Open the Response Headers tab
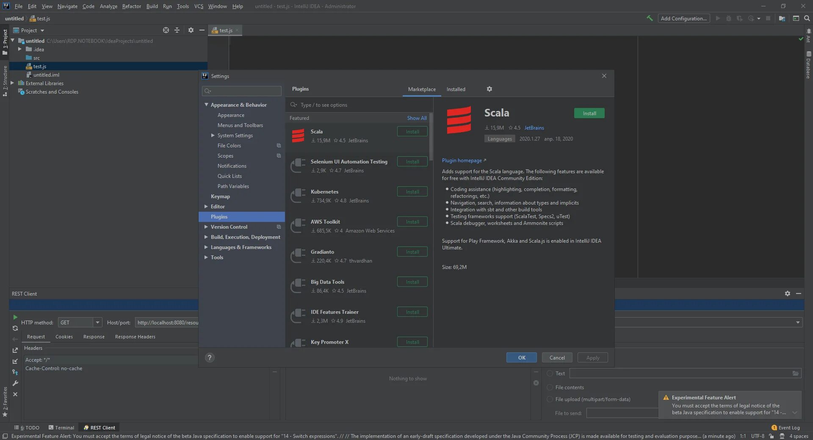Image resolution: width=813 pixels, height=440 pixels. pyautogui.click(x=135, y=337)
